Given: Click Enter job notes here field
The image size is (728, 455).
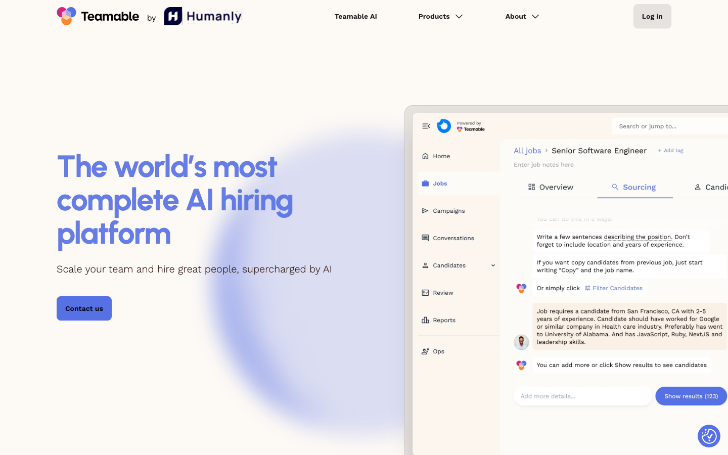Looking at the screenshot, I should coord(543,165).
